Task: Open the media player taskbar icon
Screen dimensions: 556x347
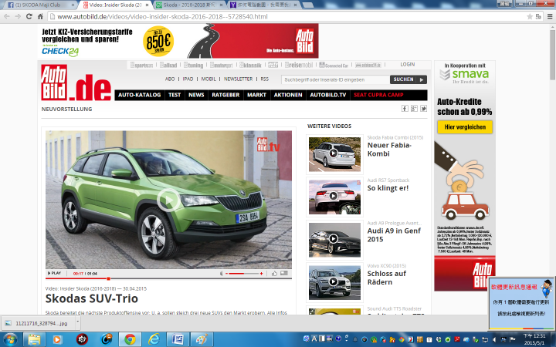Action: 56,339
